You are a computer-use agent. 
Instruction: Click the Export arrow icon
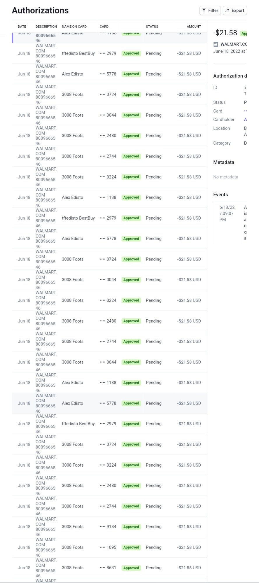(228, 10)
